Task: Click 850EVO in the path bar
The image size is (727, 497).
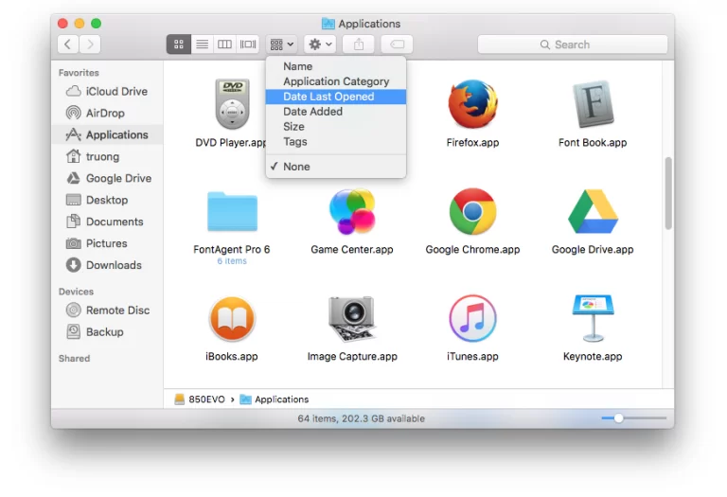Action: 200,399
